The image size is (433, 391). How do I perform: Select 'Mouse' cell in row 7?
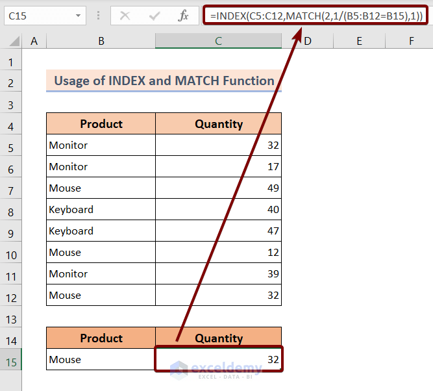pyautogui.click(x=101, y=188)
